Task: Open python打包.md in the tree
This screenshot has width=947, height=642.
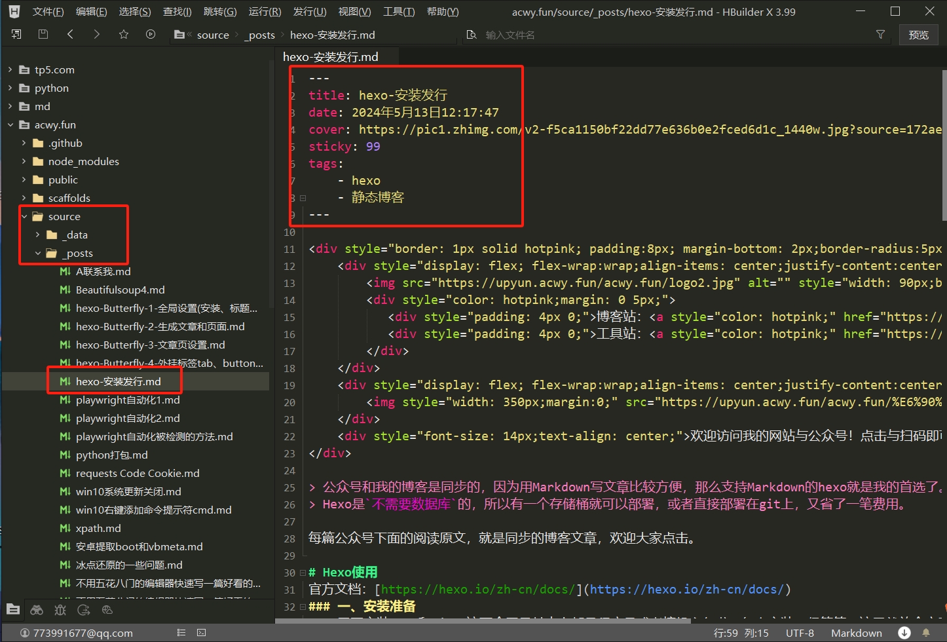Action: pos(111,455)
